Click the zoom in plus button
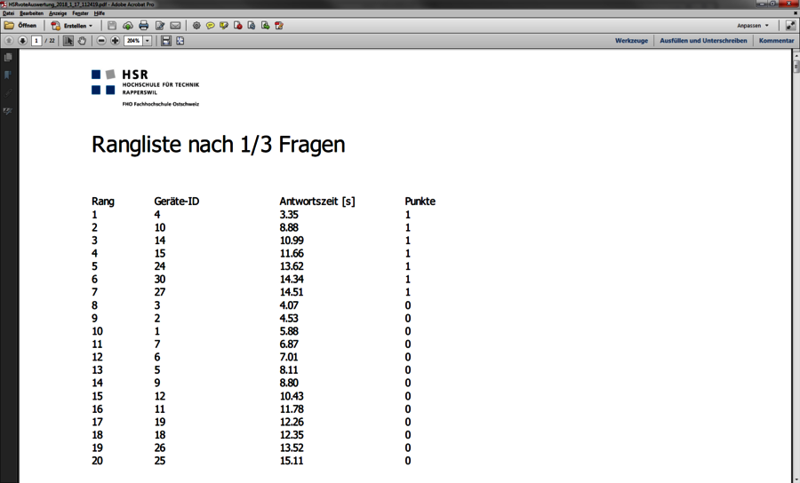Image resolution: width=800 pixels, height=483 pixels. click(115, 41)
